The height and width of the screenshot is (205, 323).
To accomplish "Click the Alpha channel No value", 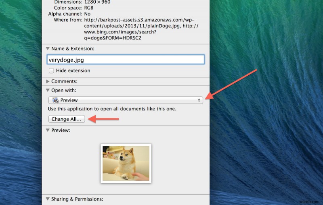I will coord(87,14).
